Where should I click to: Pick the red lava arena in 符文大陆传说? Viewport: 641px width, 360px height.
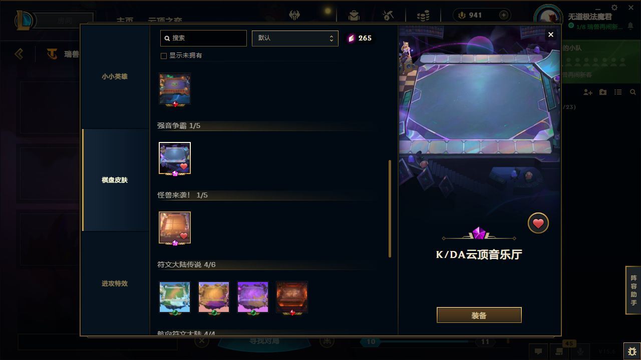(x=292, y=297)
